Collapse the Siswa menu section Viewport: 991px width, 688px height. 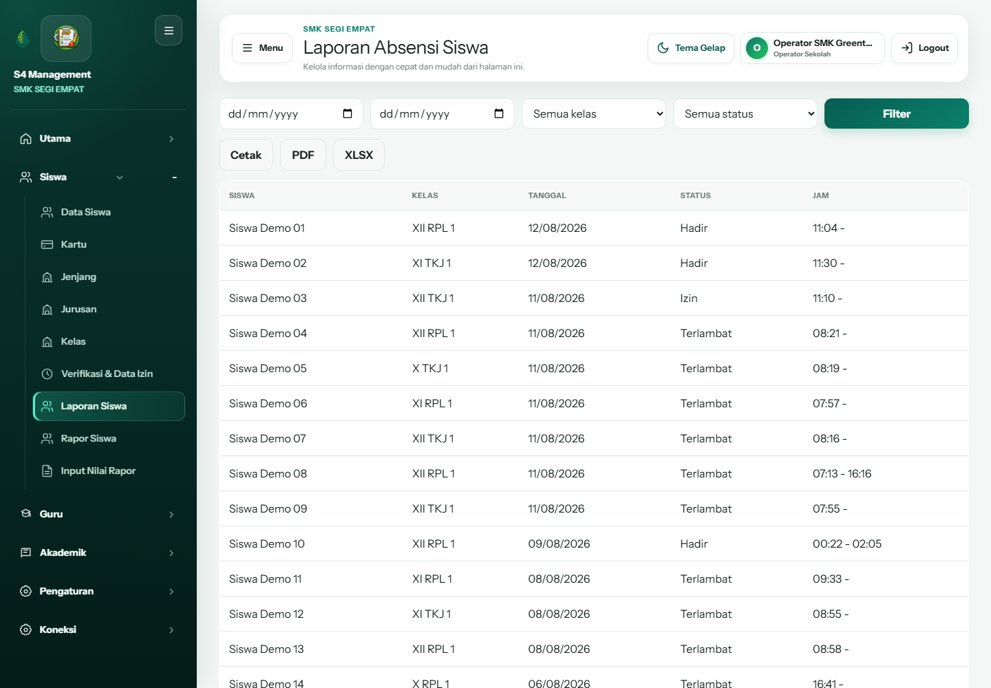click(x=98, y=177)
